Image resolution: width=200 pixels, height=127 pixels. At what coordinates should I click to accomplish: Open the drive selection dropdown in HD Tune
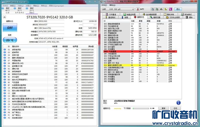pos(133,9)
